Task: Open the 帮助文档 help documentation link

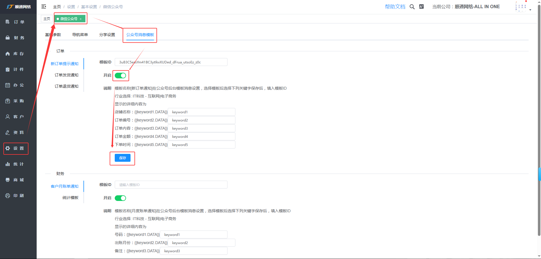Action: pos(395,7)
